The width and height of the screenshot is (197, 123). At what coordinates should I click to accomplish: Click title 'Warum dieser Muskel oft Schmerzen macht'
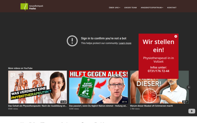(x=151, y=106)
